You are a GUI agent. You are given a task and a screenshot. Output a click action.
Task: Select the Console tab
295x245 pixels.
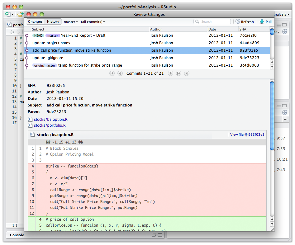[x=17, y=235]
